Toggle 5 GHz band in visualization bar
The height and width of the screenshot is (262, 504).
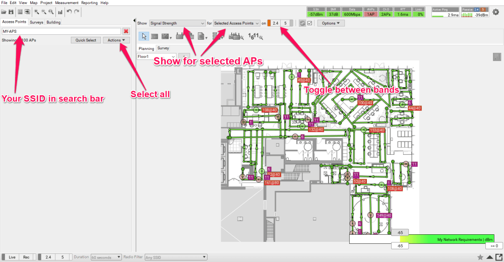coord(285,23)
